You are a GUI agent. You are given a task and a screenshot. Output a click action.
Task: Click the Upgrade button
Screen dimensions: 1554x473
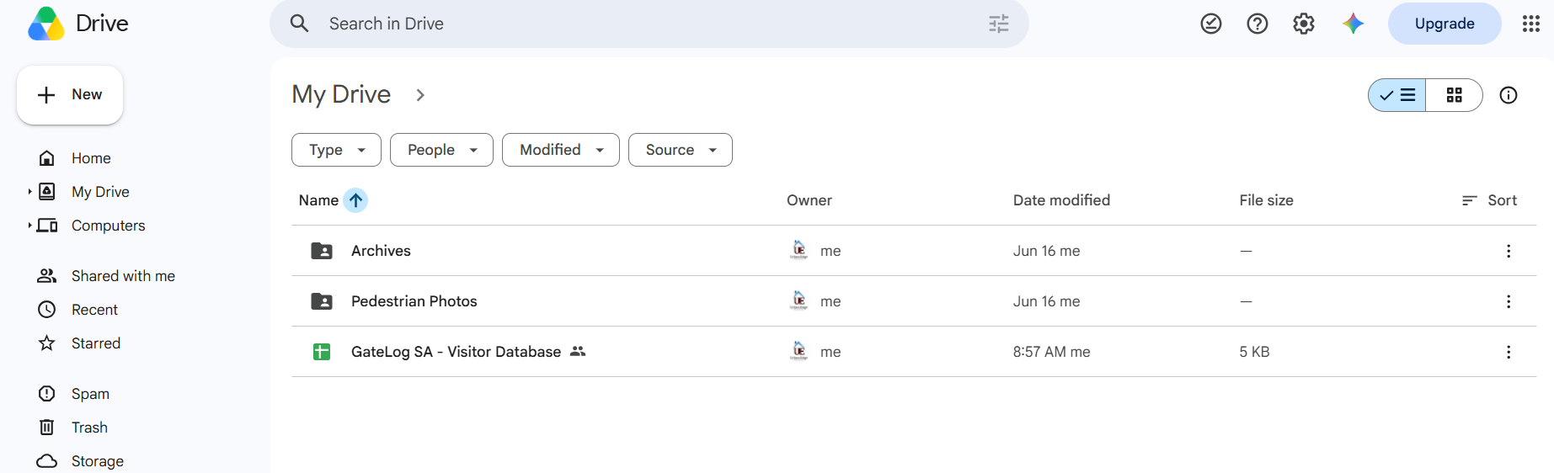[x=1445, y=24]
